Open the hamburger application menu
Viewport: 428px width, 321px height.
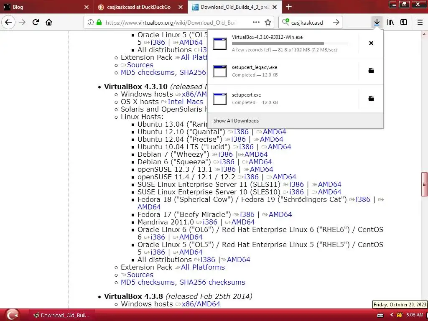(420, 23)
